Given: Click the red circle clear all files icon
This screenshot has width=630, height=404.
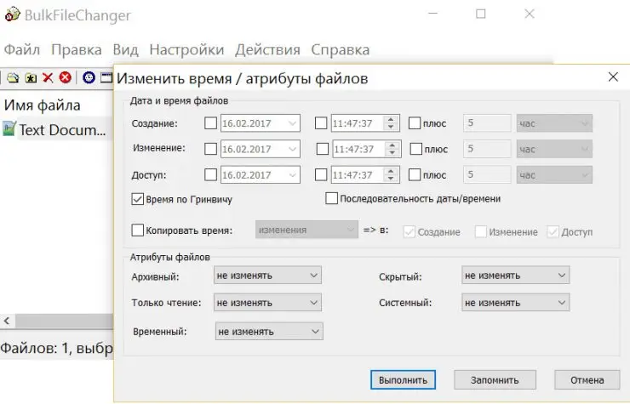Looking at the screenshot, I should point(65,77).
